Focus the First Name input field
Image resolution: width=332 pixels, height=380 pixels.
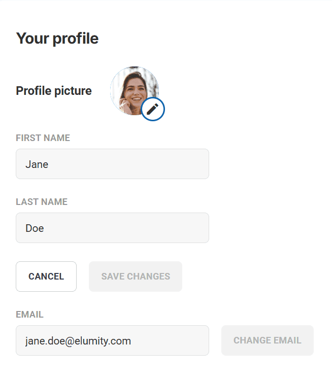click(112, 164)
